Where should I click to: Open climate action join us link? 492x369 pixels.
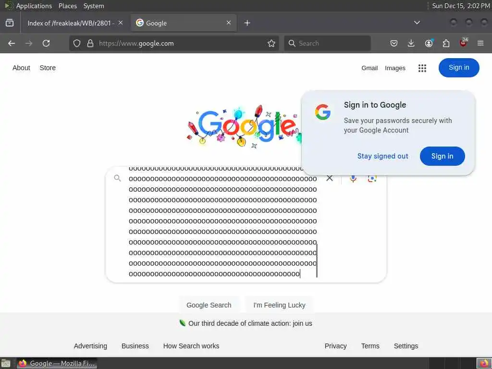point(250,323)
